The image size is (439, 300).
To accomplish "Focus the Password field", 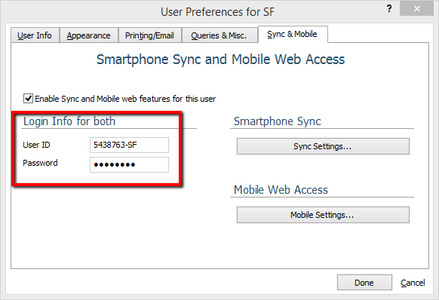I will coord(129,164).
